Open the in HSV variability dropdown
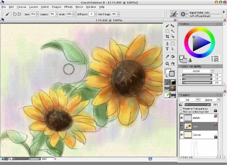 click(198, 71)
